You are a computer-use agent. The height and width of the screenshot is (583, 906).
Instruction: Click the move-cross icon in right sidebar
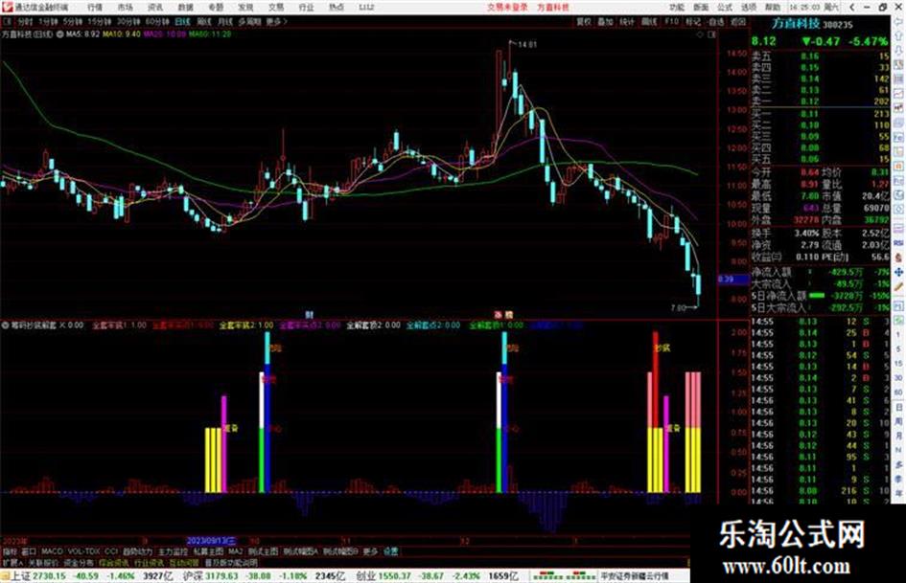point(898,272)
